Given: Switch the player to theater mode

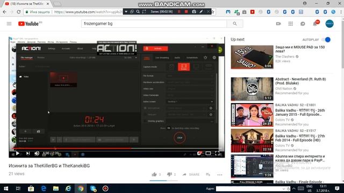Looking at the screenshot, I should [208, 153].
